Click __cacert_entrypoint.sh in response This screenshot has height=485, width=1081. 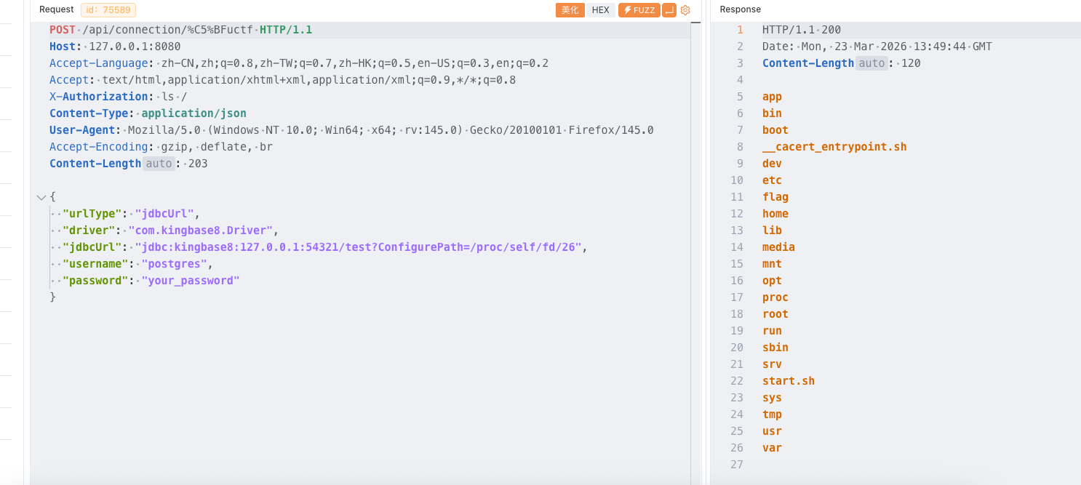pyautogui.click(x=834, y=147)
